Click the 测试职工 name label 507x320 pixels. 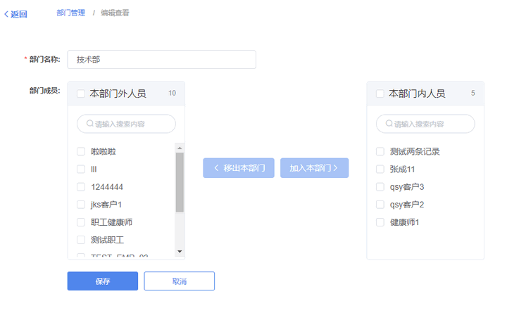point(107,240)
